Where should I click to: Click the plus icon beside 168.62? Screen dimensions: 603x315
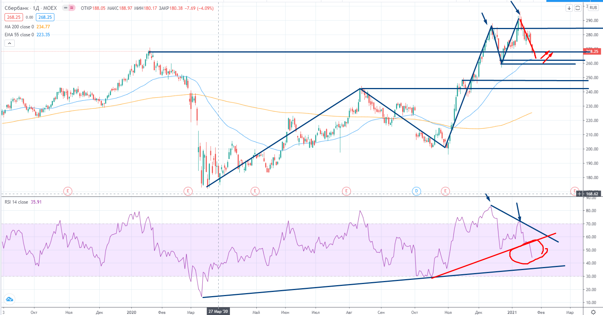[x=579, y=194]
